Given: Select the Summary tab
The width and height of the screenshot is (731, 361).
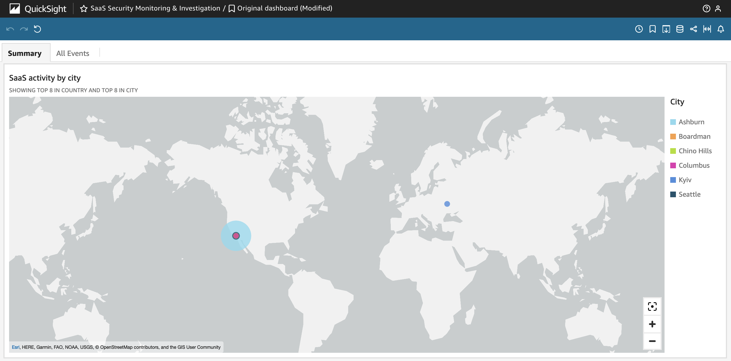Looking at the screenshot, I should coord(25,53).
